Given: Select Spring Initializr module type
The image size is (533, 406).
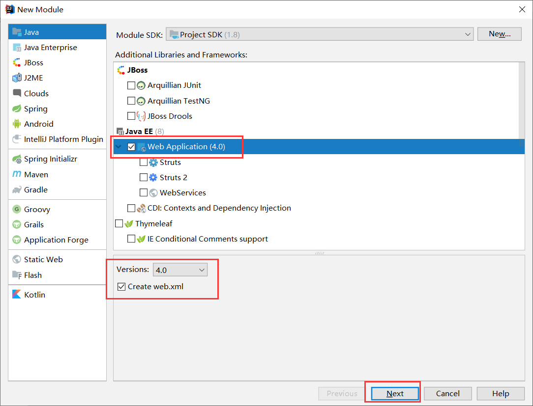Looking at the screenshot, I should [58, 159].
